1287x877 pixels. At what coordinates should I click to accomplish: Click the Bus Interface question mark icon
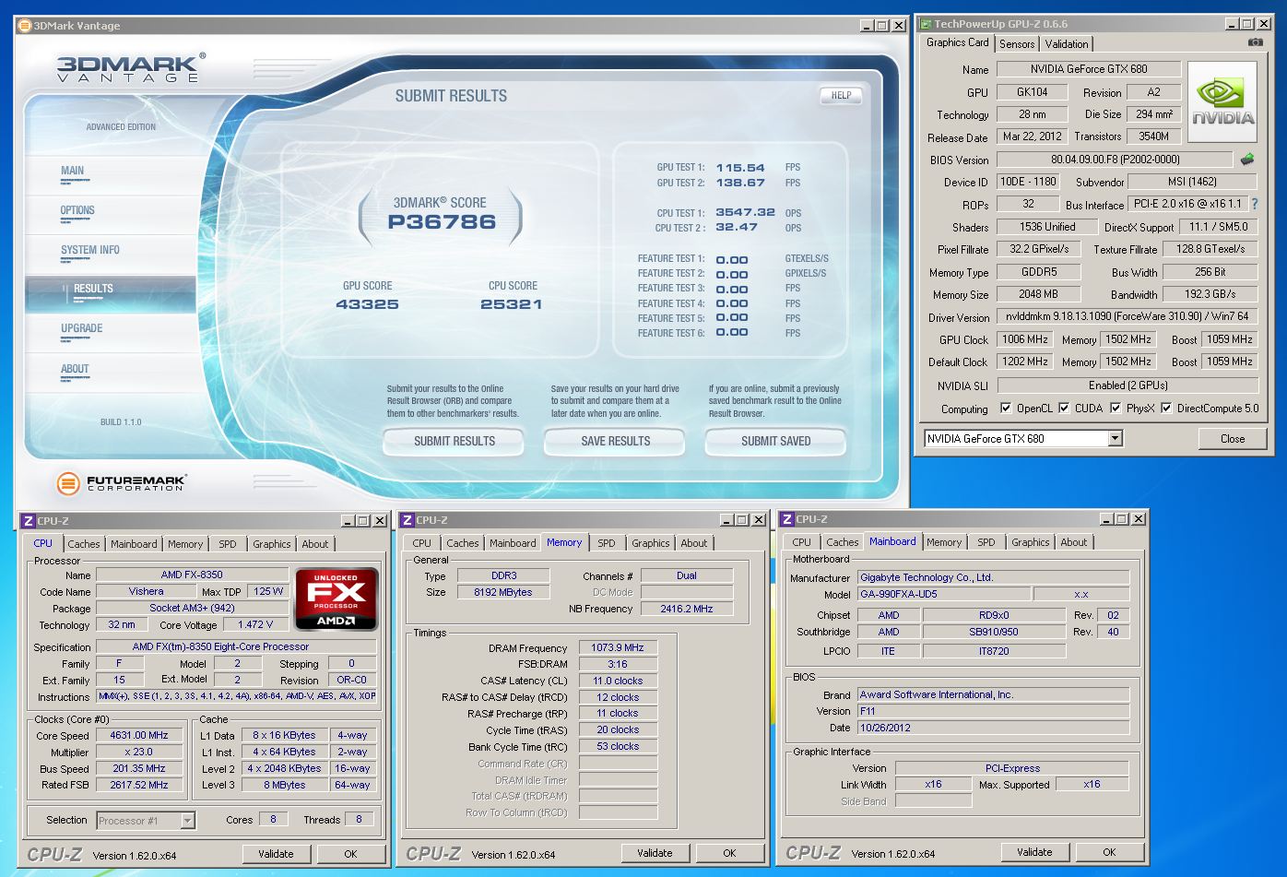click(1254, 204)
